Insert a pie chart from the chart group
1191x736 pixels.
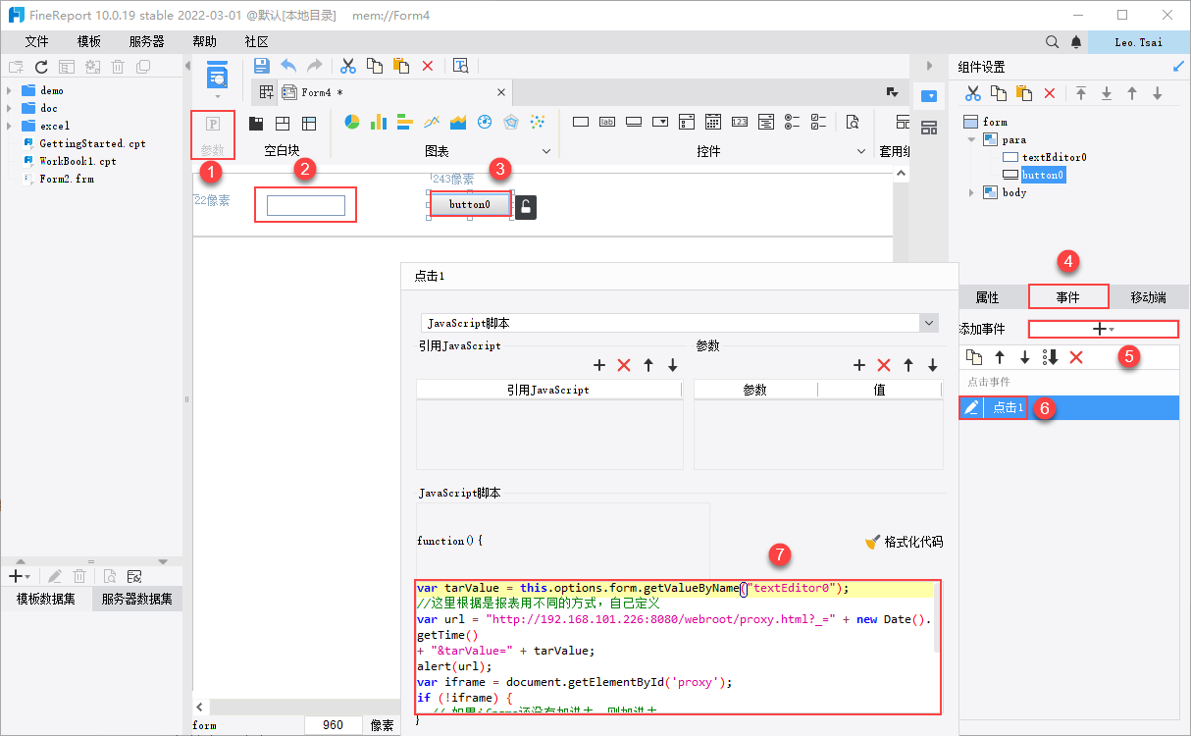[x=352, y=122]
